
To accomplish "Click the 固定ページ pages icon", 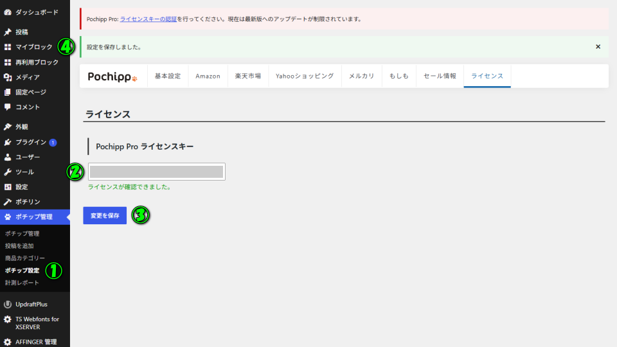I will pos(8,92).
